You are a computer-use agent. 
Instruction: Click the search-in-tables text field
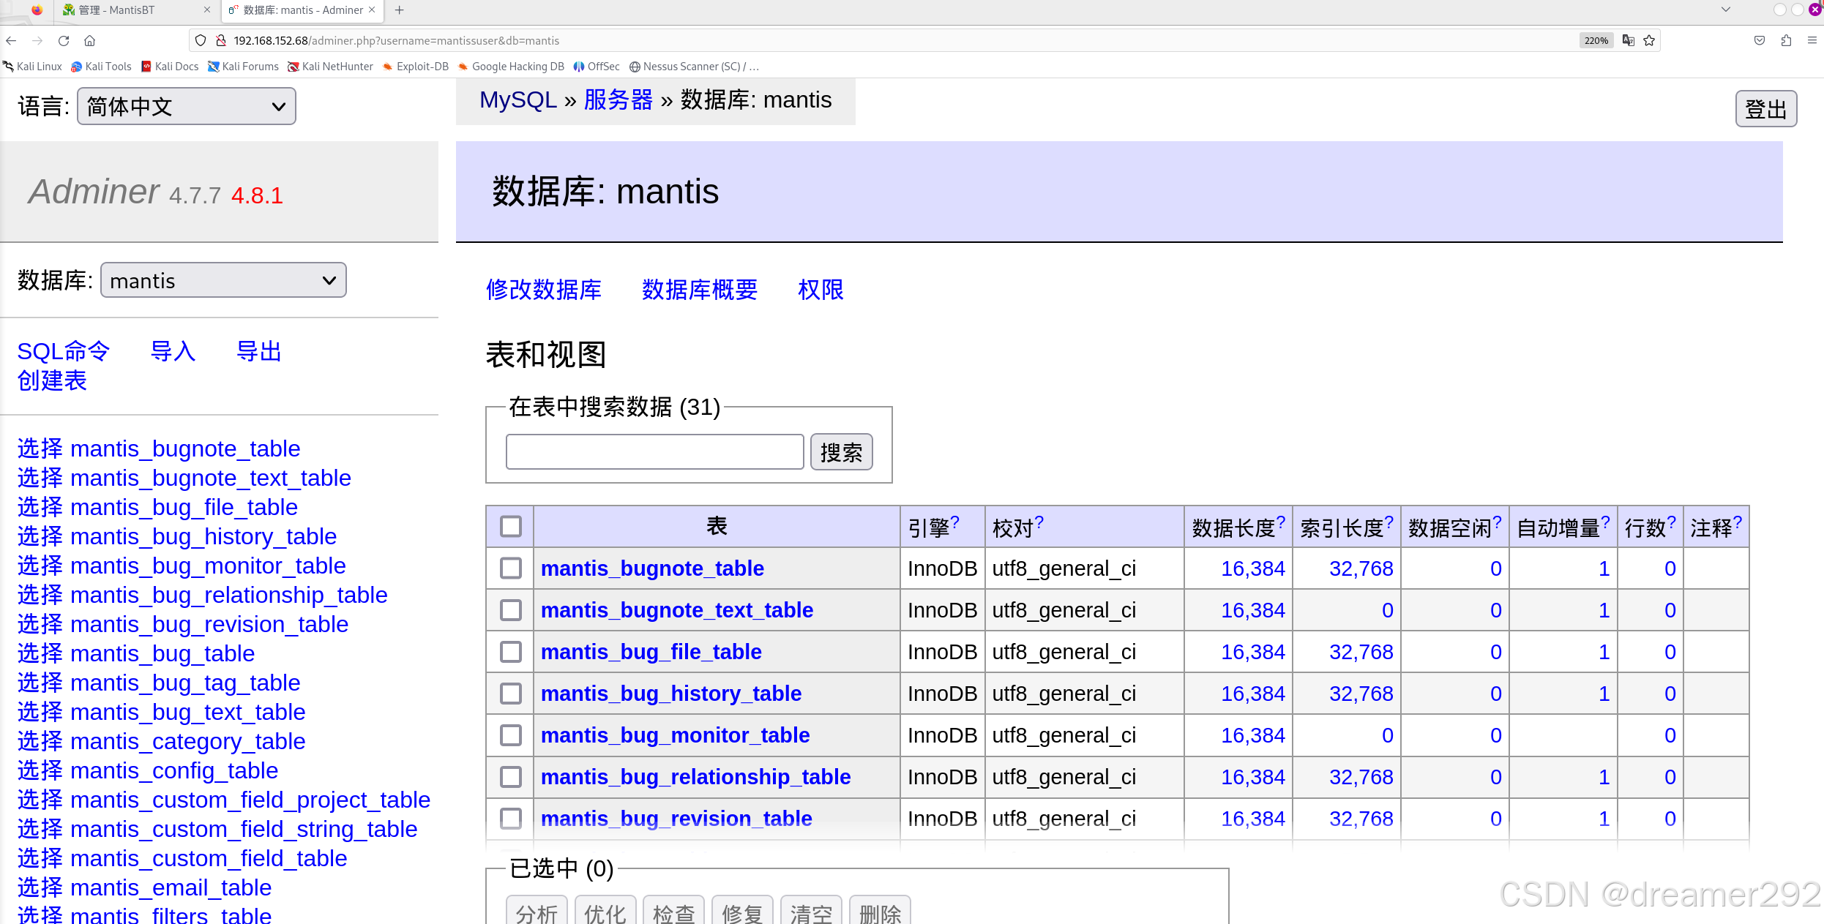pyautogui.click(x=654, y=452)
